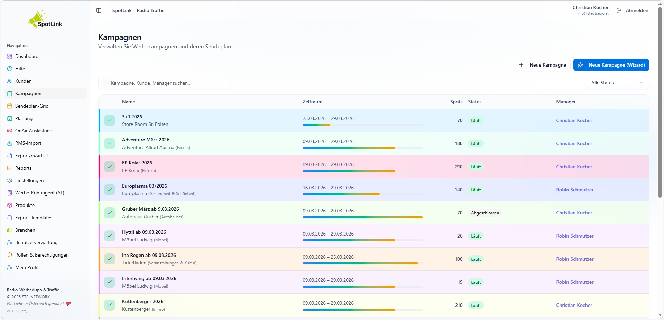
Task: Toggle checkbox for EP Kolar 2026
Action: coord(110,167)
